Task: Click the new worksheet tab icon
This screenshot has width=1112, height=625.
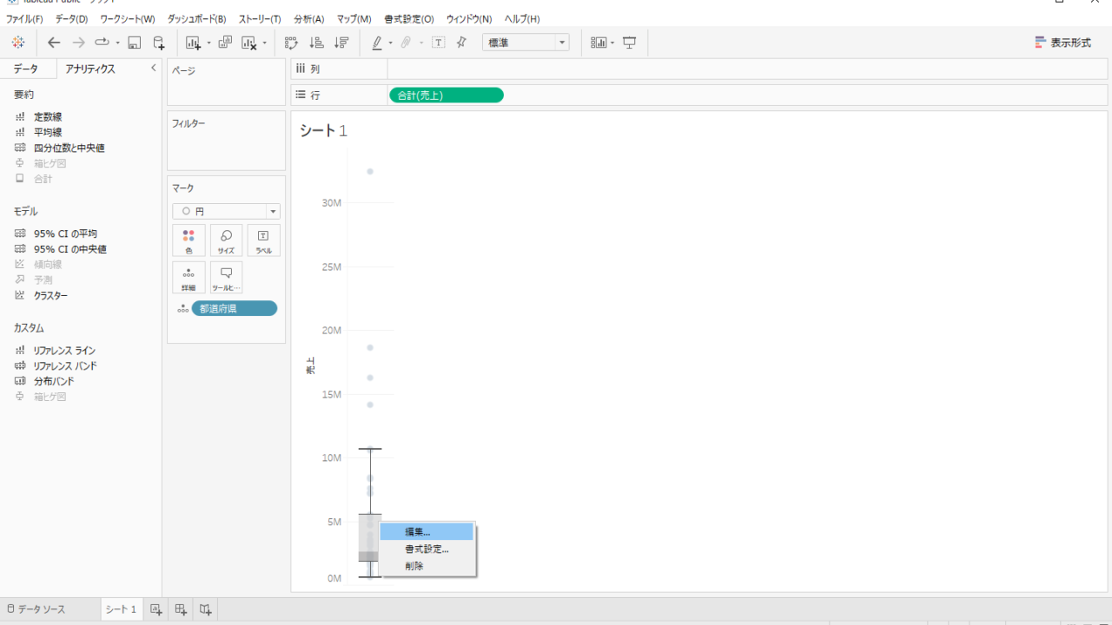Action: (156, 609)
